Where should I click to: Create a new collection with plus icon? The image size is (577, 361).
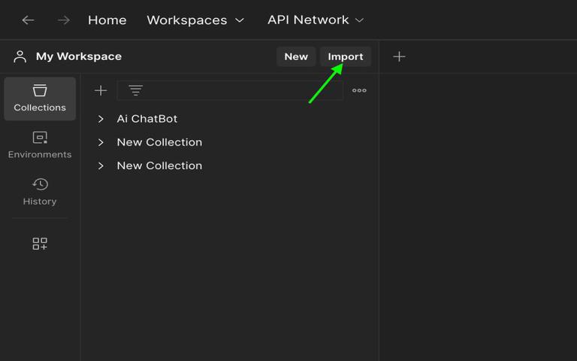pyautogui.click(x=101, y=90)
